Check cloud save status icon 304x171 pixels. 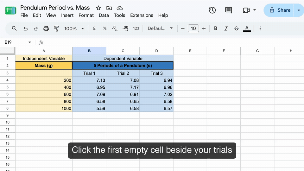[x=120, y=8]
